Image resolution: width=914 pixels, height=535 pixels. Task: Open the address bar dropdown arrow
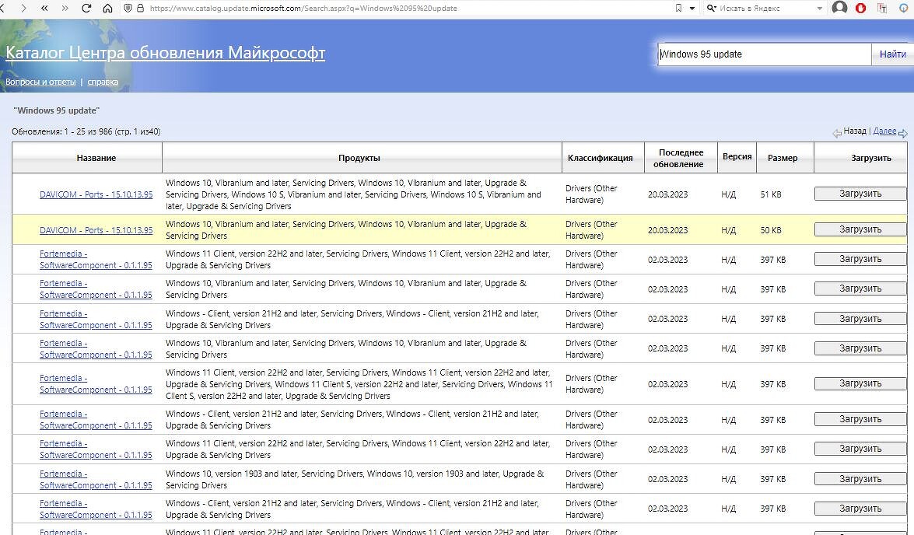click(692, 8)
